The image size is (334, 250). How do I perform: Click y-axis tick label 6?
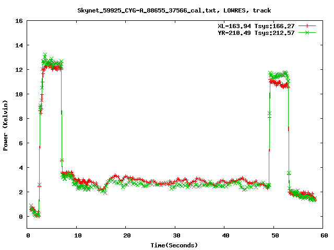21,143
